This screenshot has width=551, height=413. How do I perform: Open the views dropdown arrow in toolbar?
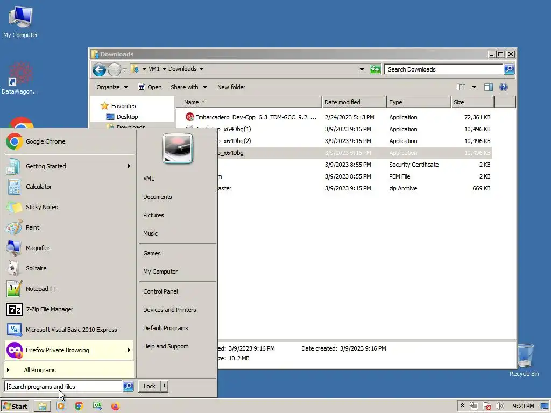pos(474,87)
